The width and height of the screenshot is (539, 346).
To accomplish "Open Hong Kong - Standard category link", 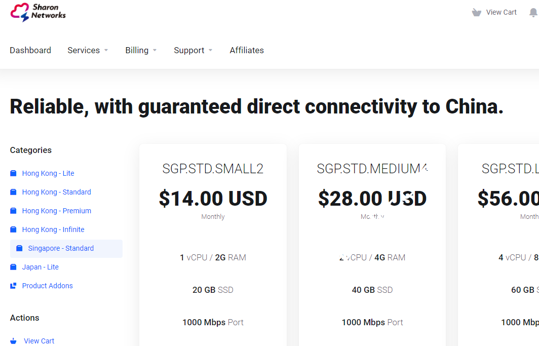I will (x=57, y=192).
